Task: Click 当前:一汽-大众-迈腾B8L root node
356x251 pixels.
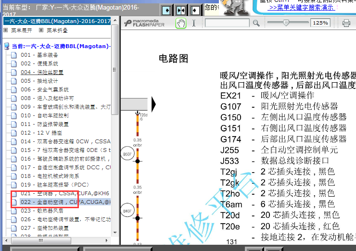Action: (x=61, y=46)
